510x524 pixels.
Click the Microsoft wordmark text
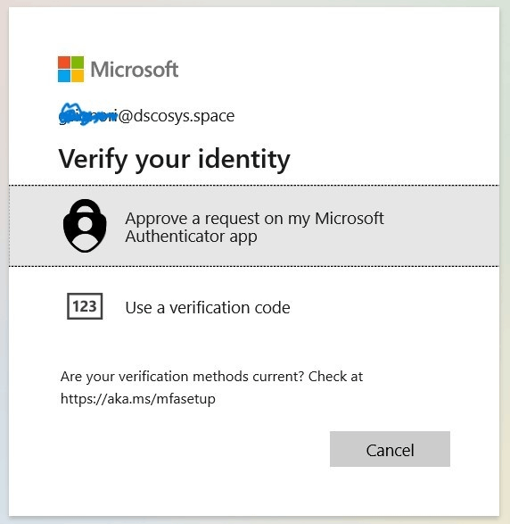click(135, 70)
